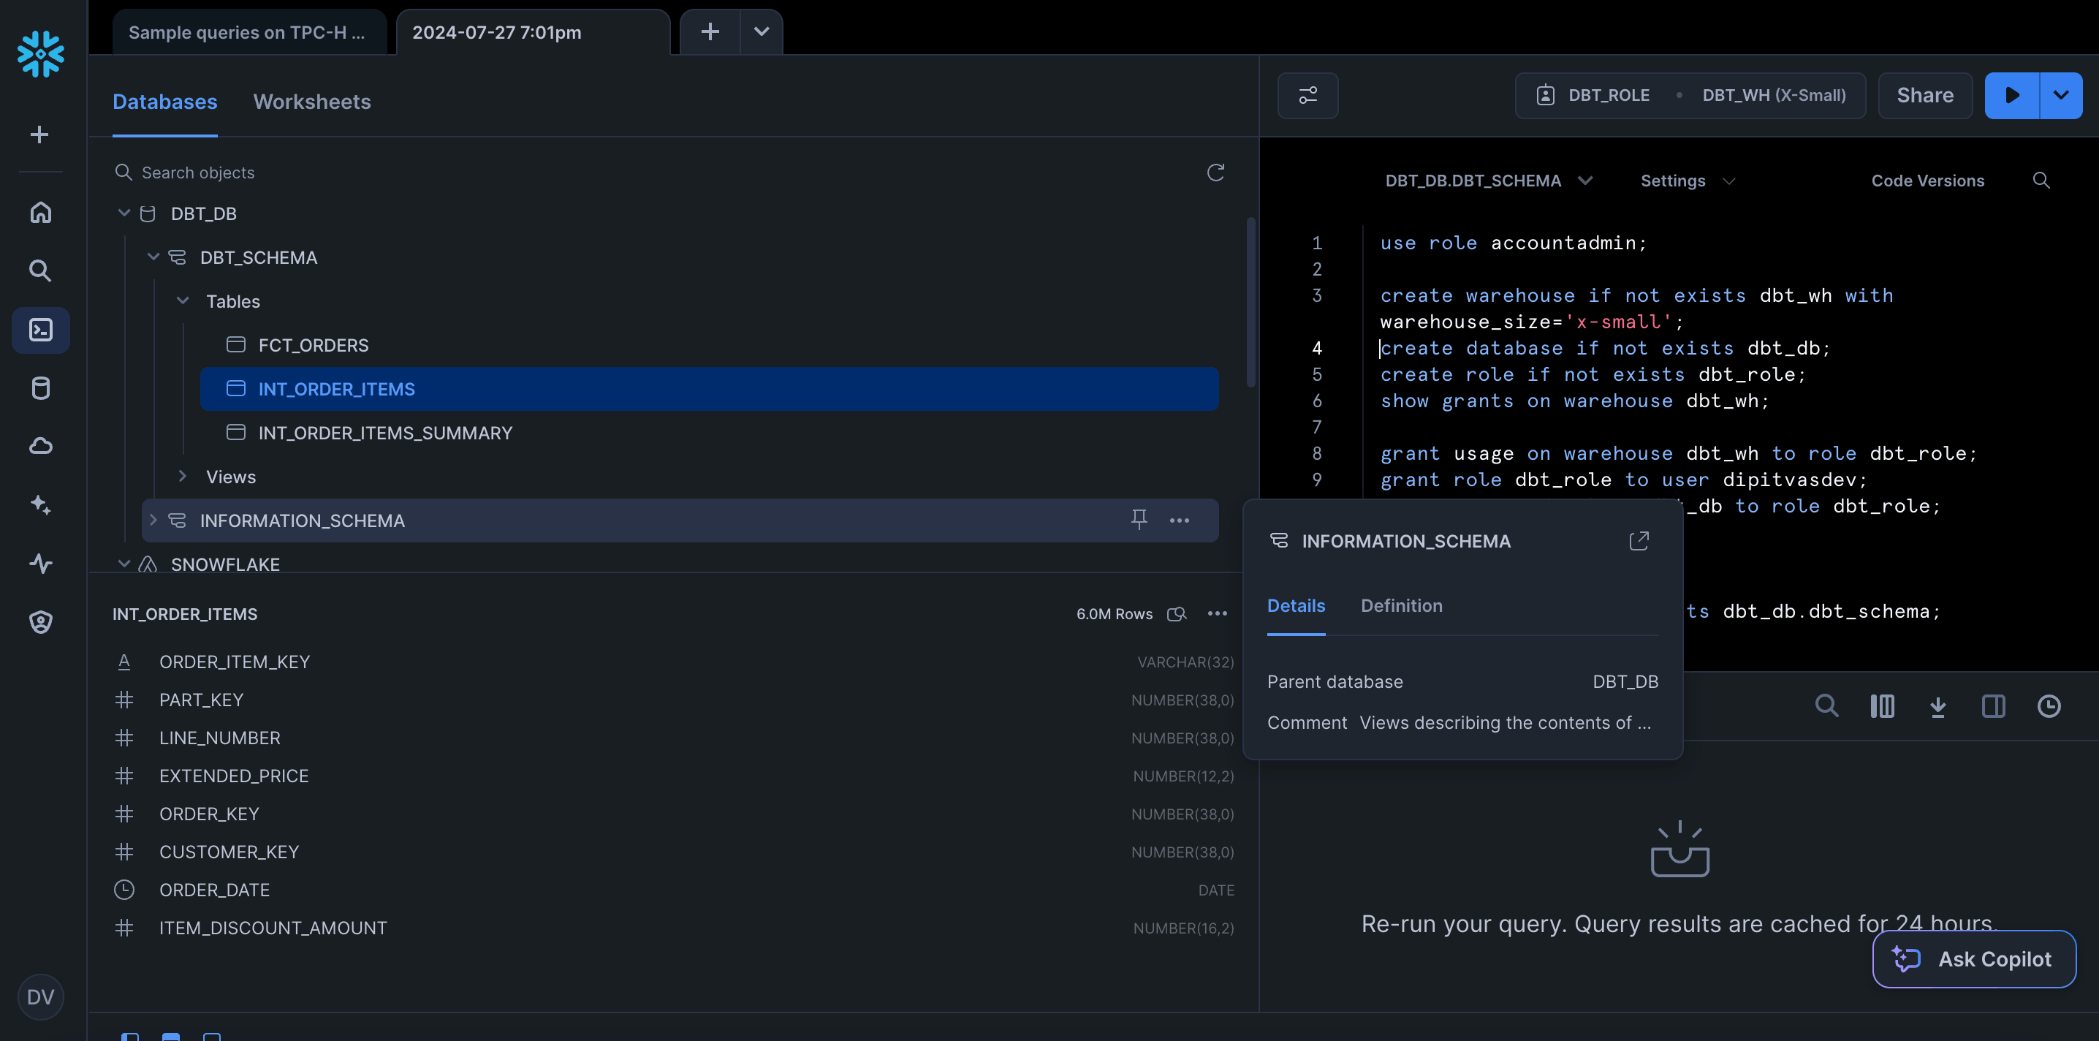Open worksheet filter sliders icon
The height and width of the screenshot is (1041, 2099).
click(x=1307, y=95)
